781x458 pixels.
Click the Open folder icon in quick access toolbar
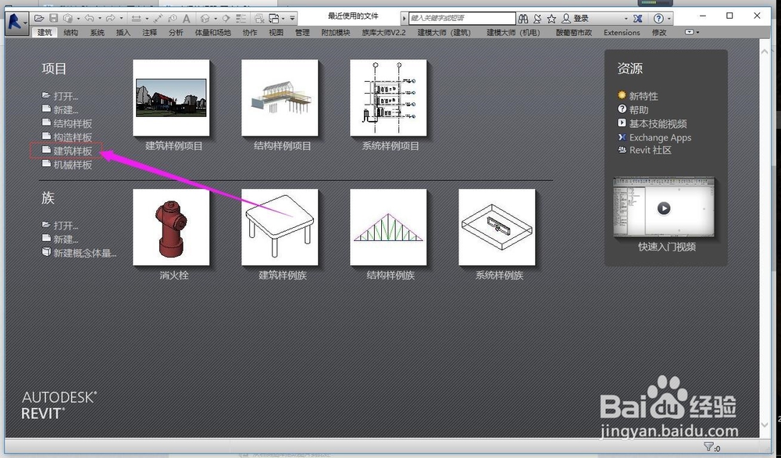point(39,19)
